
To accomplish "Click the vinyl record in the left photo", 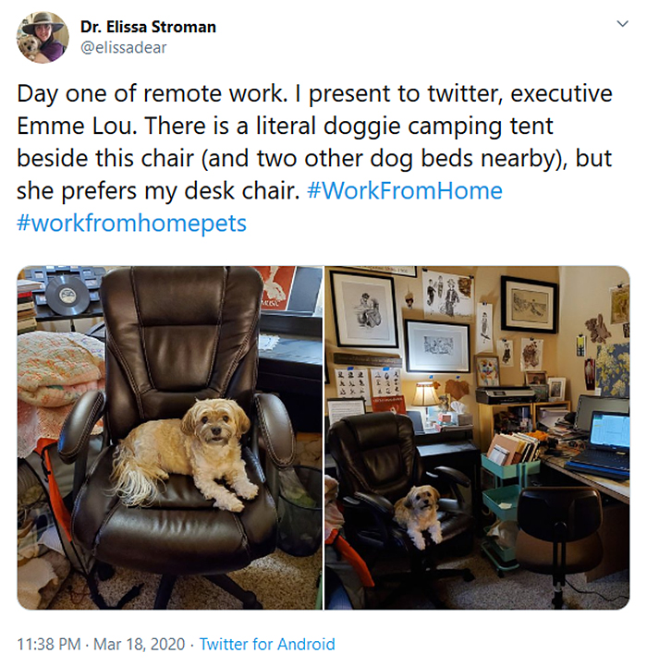I will [x=67, y=295].
